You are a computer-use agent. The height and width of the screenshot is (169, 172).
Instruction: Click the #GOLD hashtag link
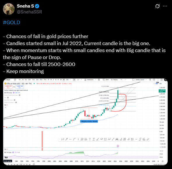coord(12,22)
